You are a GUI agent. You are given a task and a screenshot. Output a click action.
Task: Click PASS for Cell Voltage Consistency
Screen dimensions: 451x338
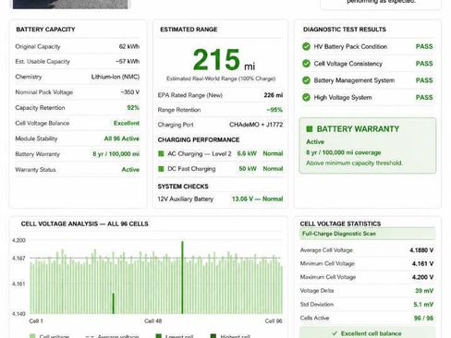pyautogui.click(x=424, y=64)
